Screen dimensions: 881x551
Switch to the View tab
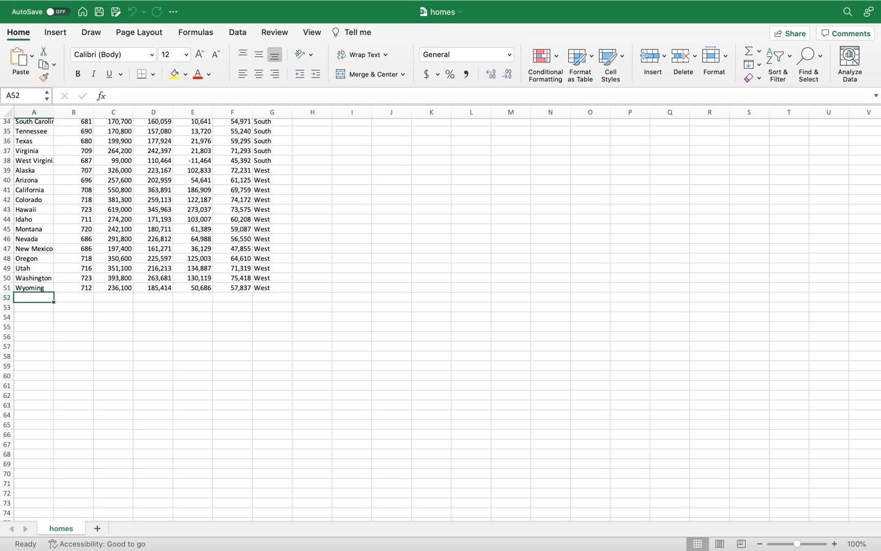pyautogui.click(x=311, y=32)
